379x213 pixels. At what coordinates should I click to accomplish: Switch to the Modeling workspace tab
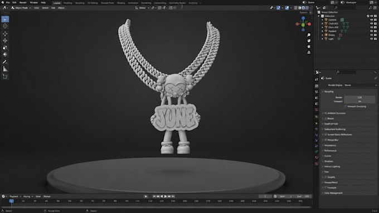tap(68, 3)
